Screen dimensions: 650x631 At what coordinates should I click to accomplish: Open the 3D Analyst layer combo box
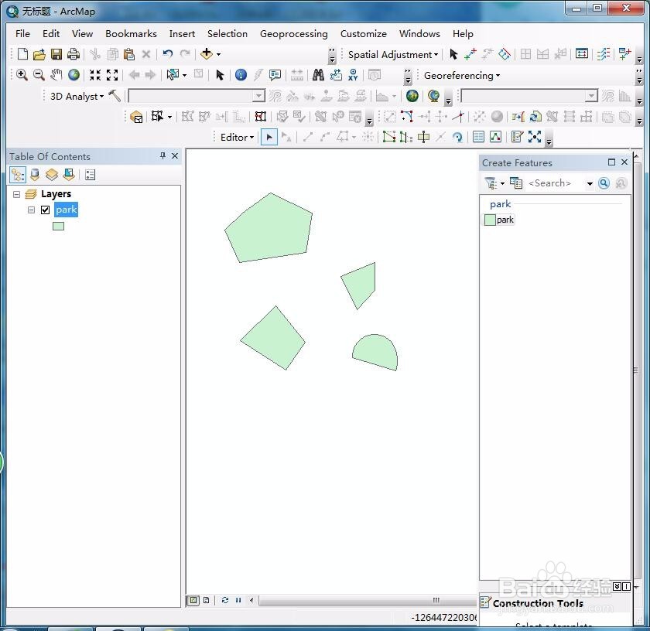197,96
